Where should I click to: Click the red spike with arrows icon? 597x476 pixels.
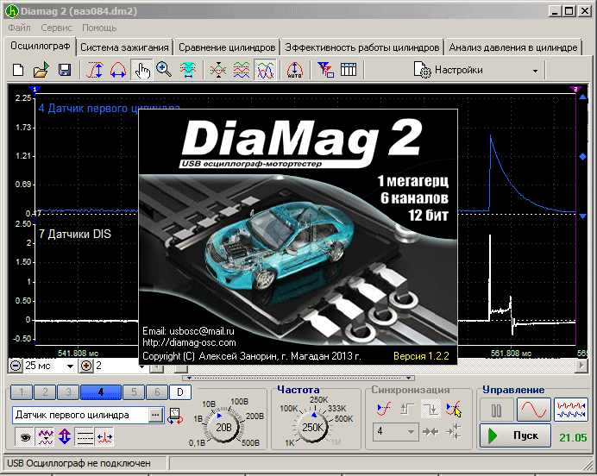(x=104, y=437)
